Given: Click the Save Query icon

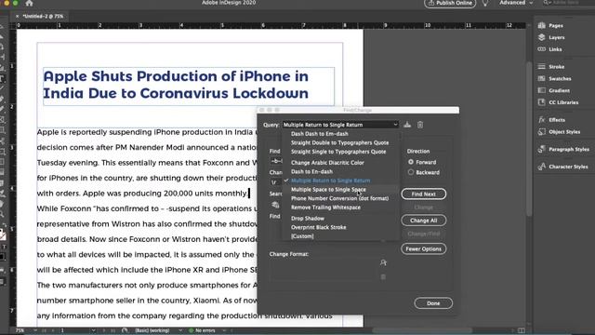Looking at the screenshot, I should [407, 125].
